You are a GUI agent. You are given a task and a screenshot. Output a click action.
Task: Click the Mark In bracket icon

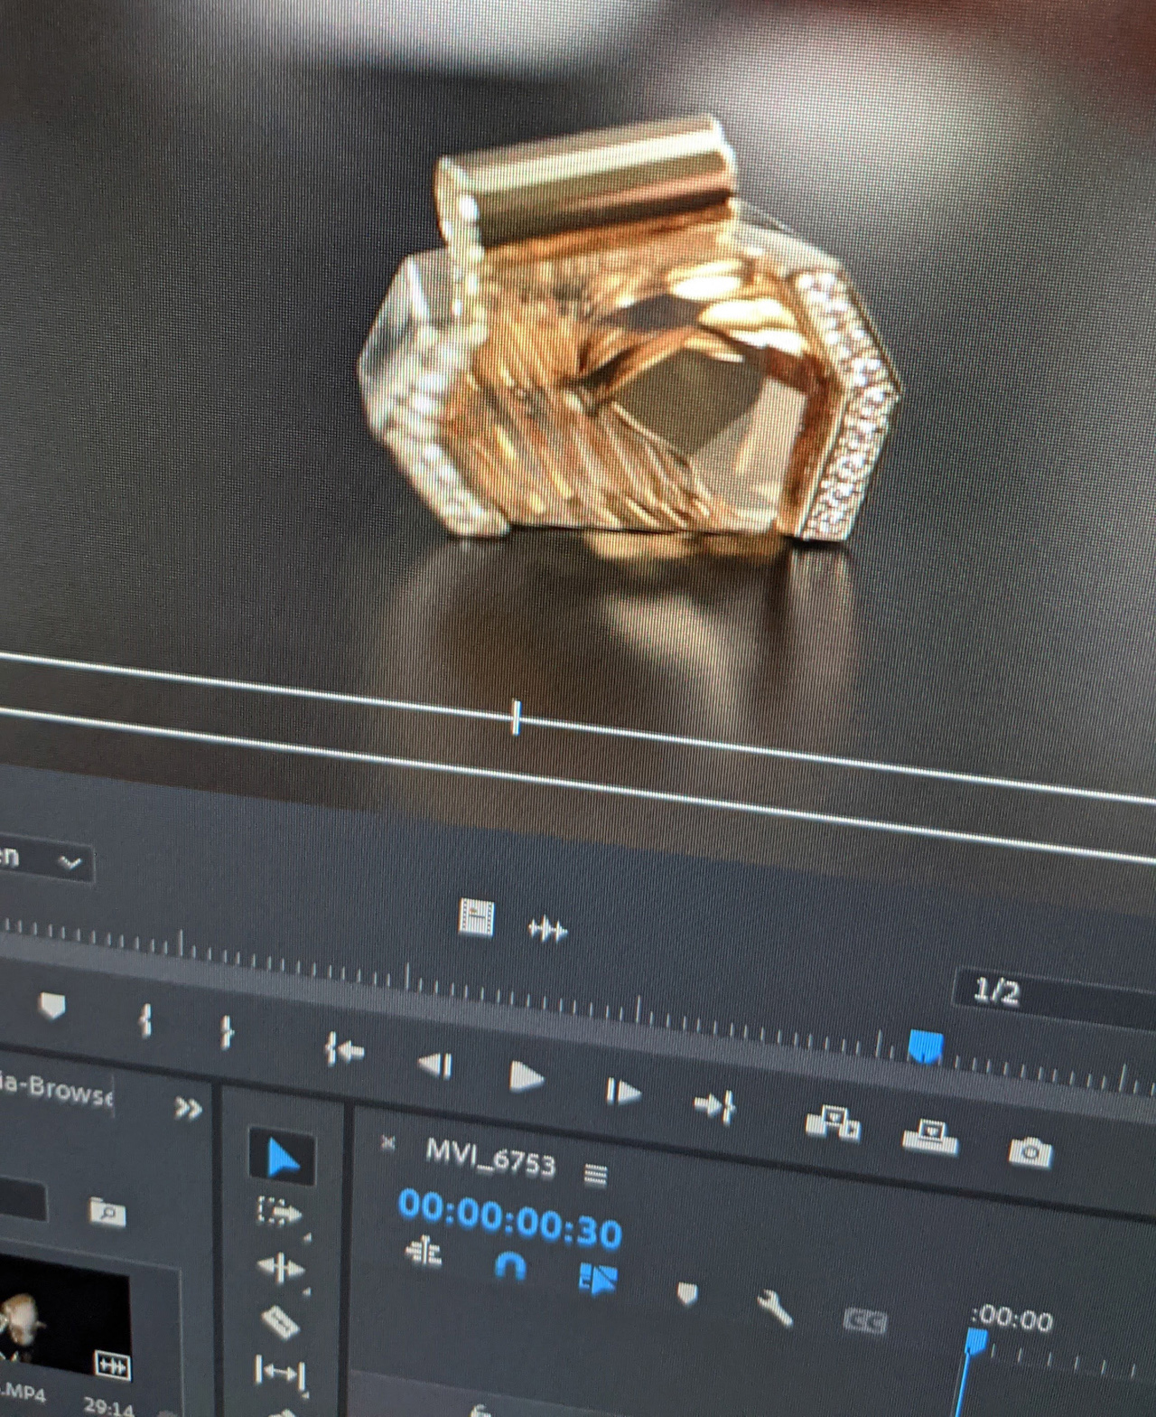tap(145, 1020)
